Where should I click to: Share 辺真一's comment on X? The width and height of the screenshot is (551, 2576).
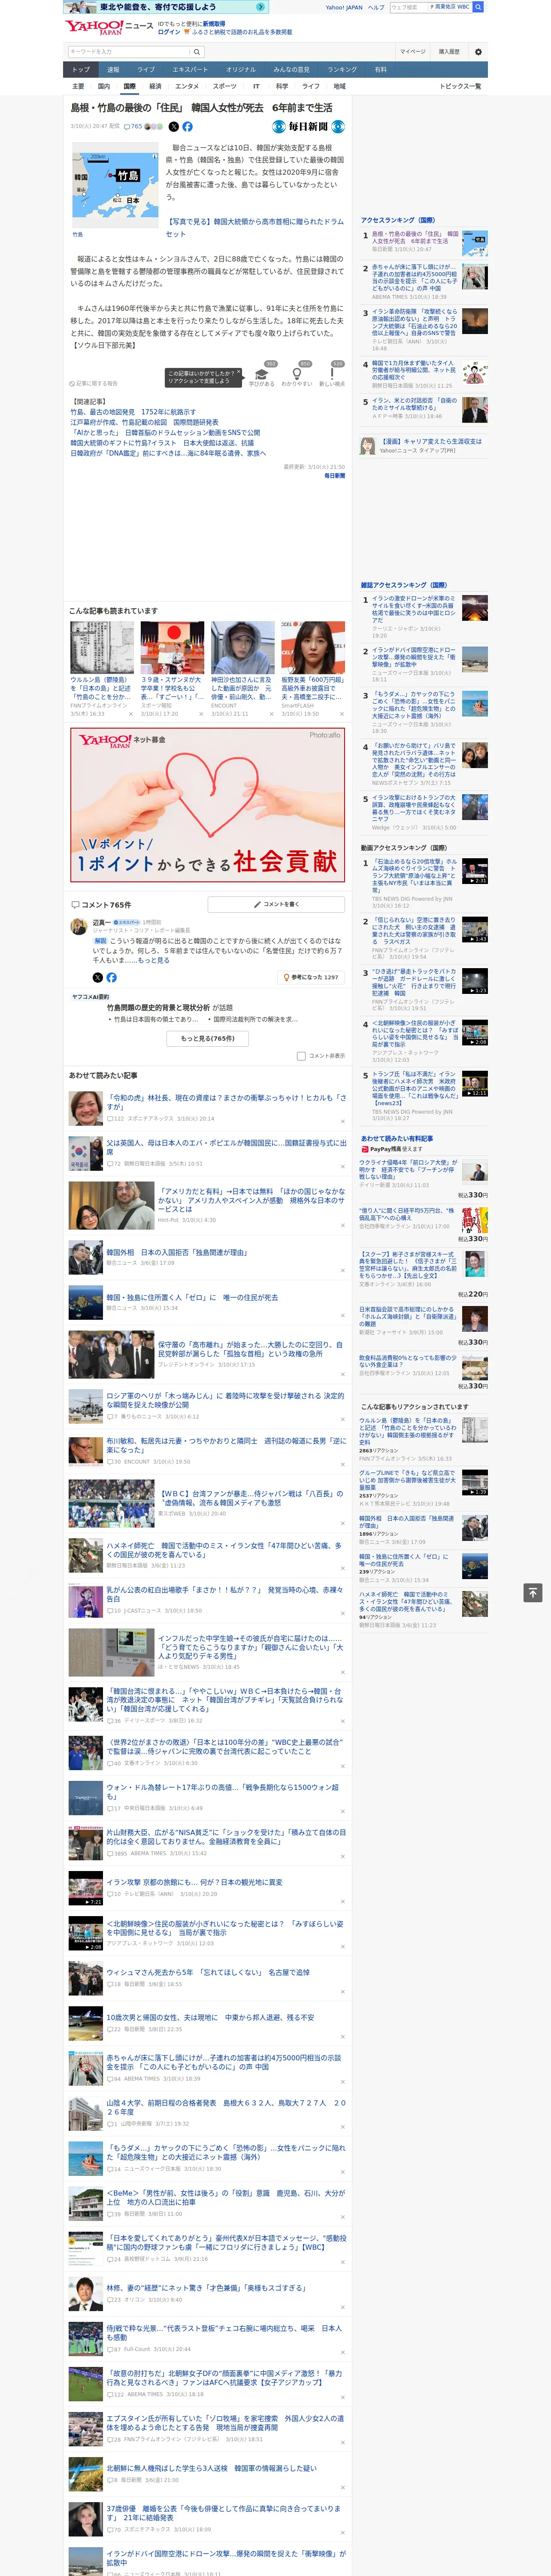click(x=98, y=977)
